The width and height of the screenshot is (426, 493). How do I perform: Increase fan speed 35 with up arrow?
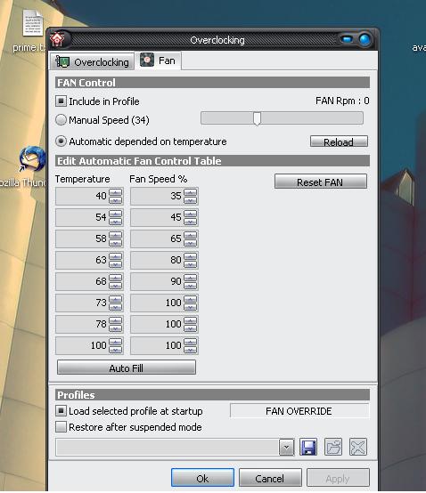(x=191, y=192)
